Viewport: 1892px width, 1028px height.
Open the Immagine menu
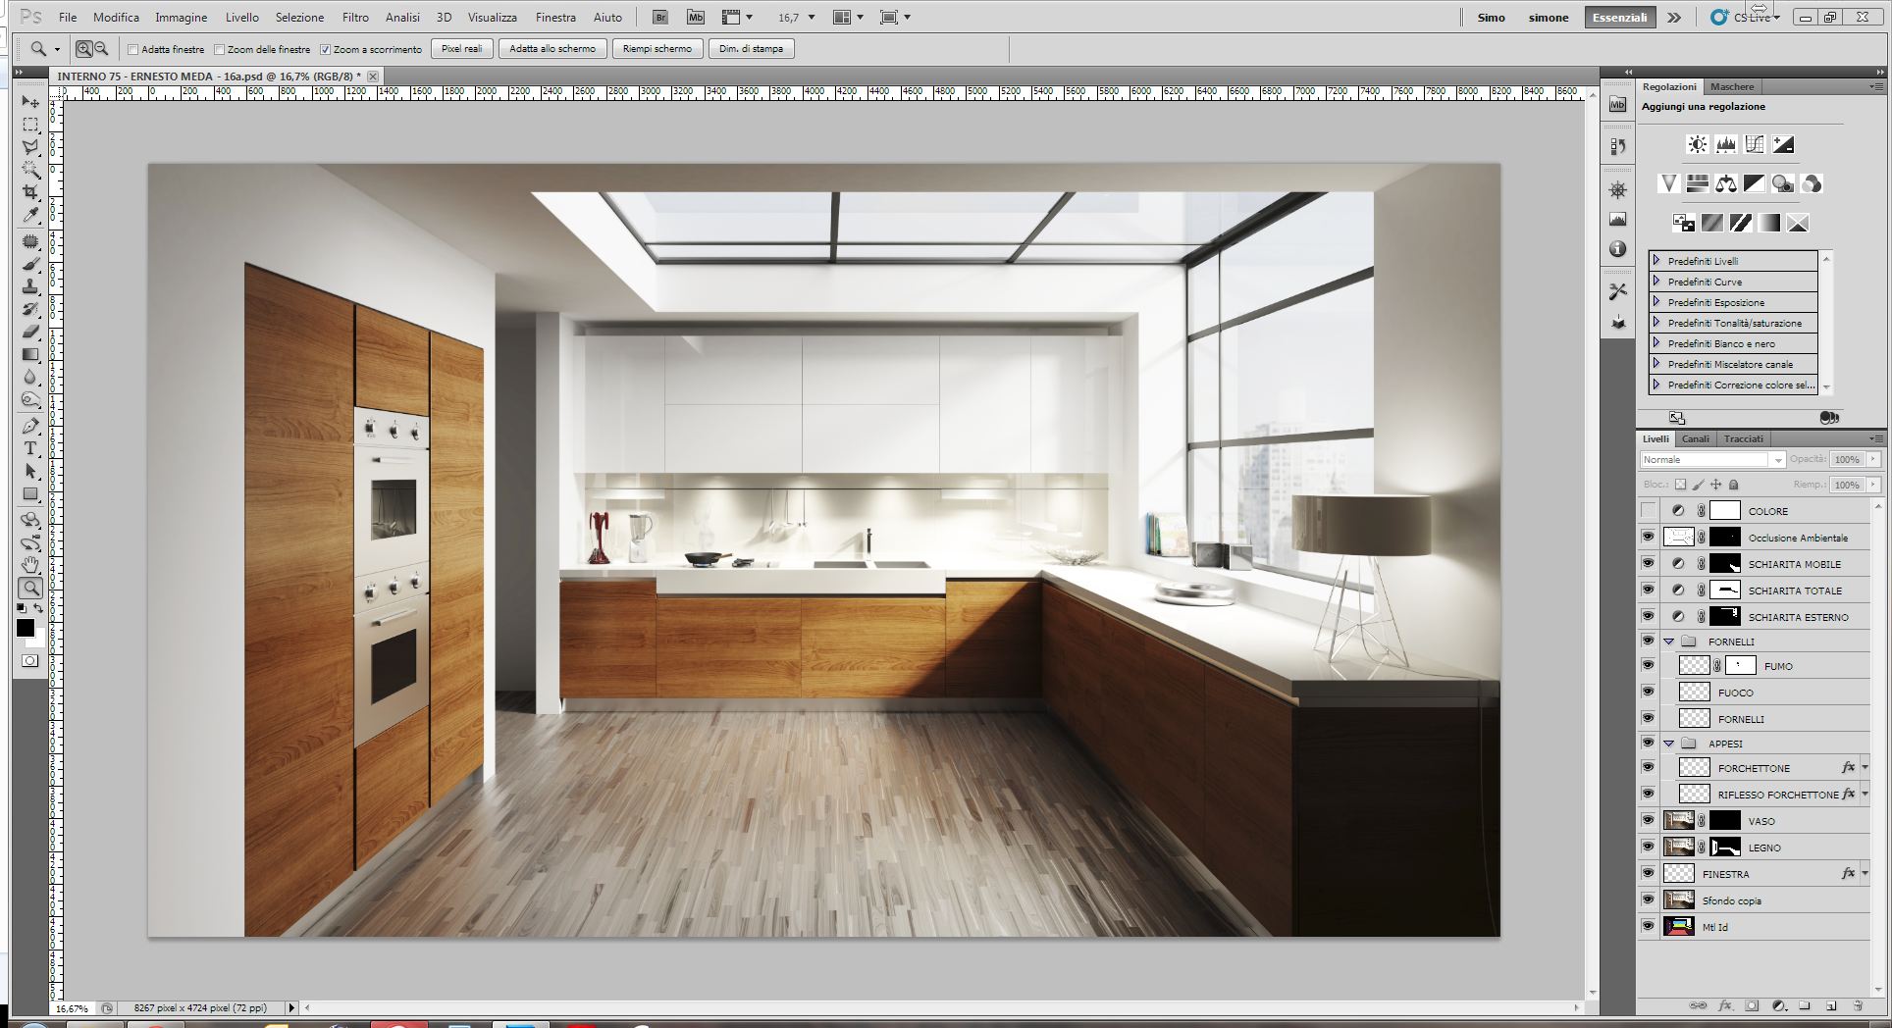(x=182, y=18)
